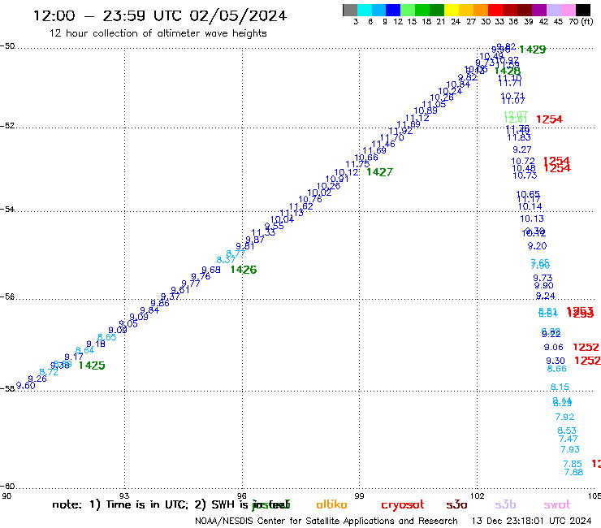The width and height of the screenshot is (601, 528).
Task: Select the wave height value 9.18
Action: (x=96, y=344)
